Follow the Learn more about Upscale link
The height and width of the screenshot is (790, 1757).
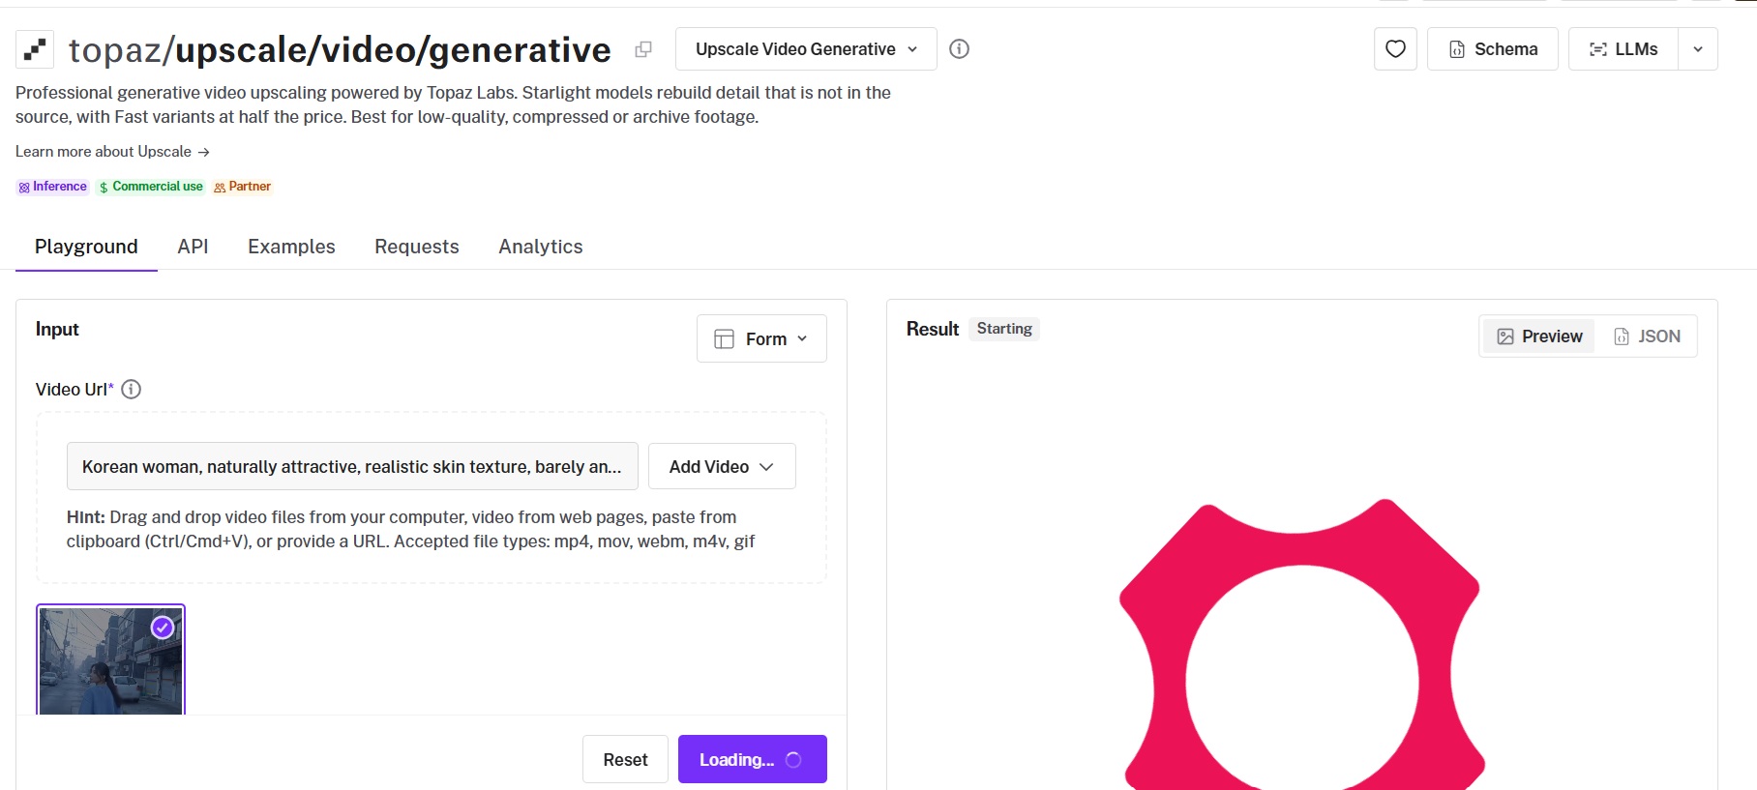point(112,152)
